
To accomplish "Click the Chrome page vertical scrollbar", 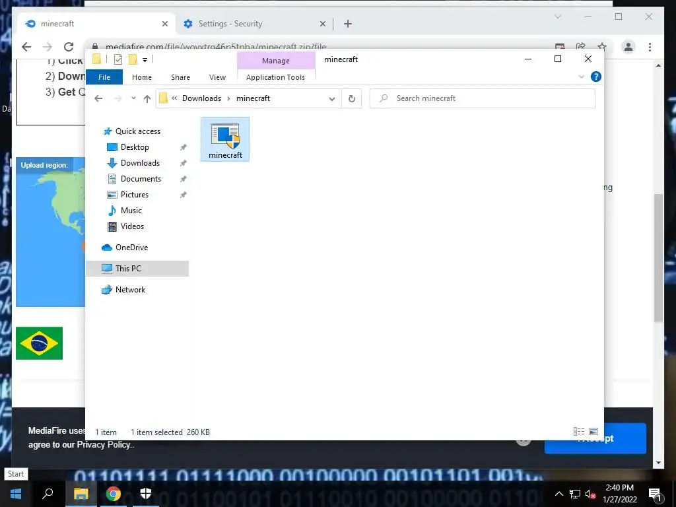I will [x=658, y=258].
